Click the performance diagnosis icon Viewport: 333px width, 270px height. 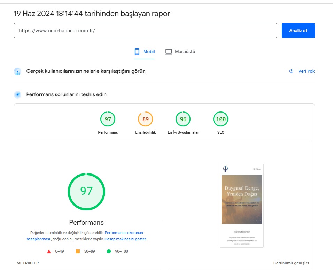(x=18, y=94)
